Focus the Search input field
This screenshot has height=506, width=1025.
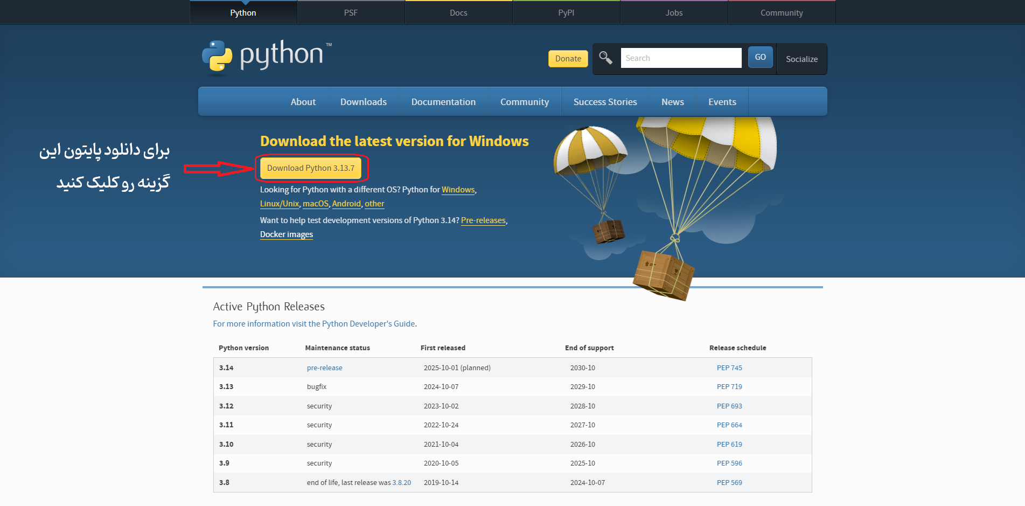point(681,58)
